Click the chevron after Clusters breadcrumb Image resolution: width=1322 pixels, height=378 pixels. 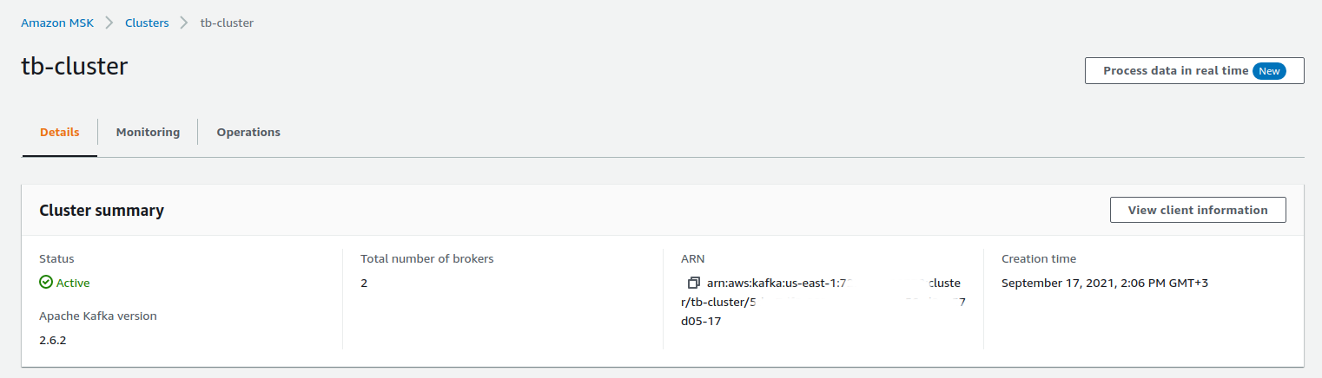(184, 23)
